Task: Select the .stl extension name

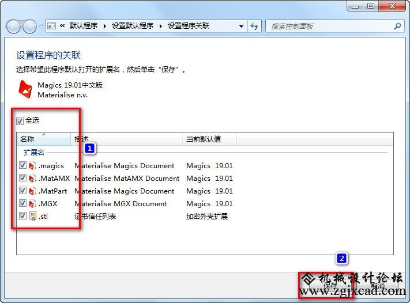Action: click(43, 216)
